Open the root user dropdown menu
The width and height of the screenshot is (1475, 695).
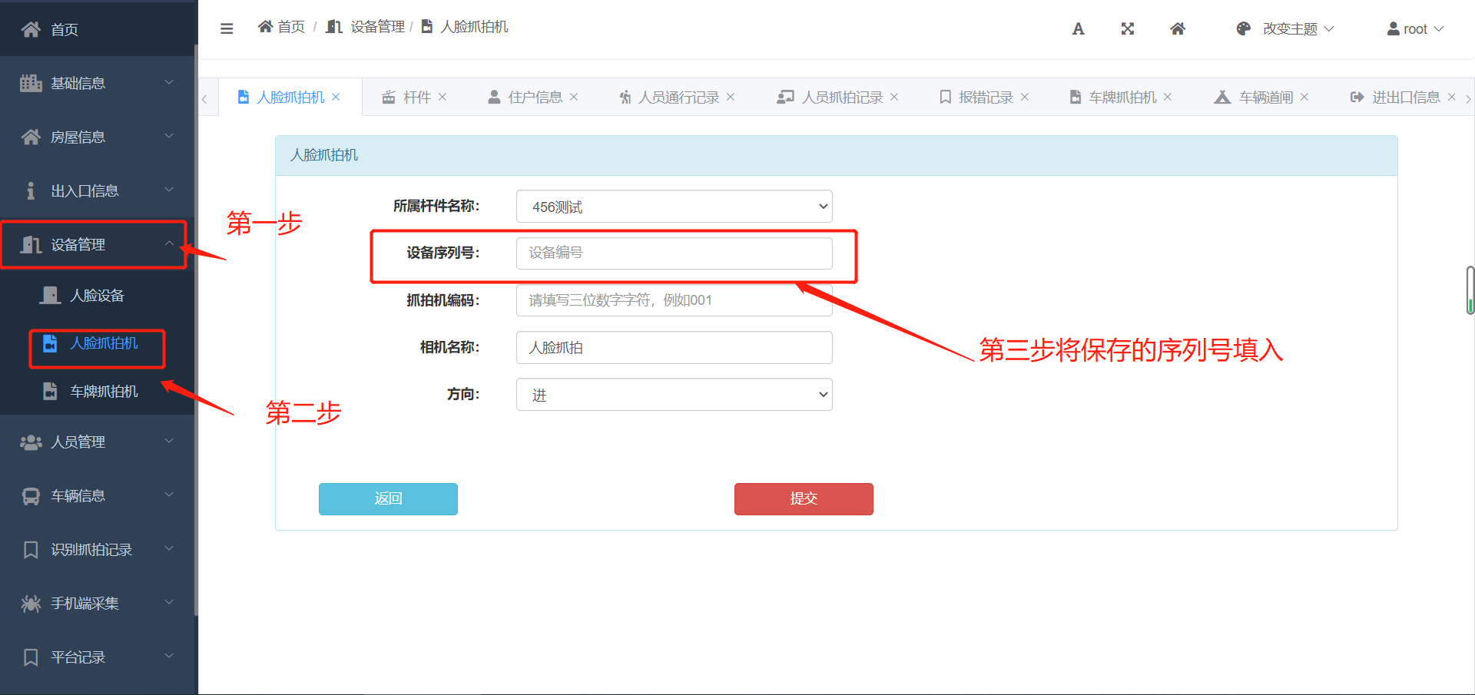[1415, 29]
